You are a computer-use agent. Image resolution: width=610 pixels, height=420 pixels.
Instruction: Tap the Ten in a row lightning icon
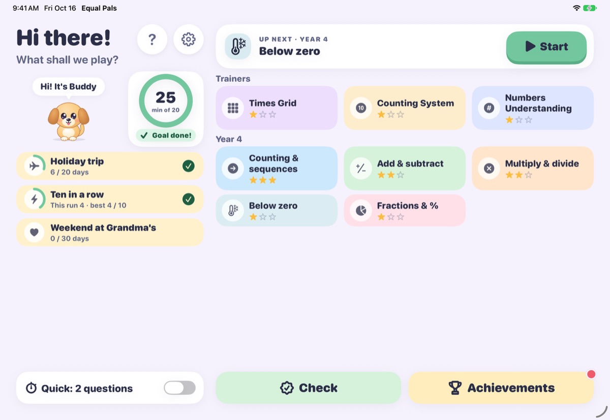tap(35, 199)
